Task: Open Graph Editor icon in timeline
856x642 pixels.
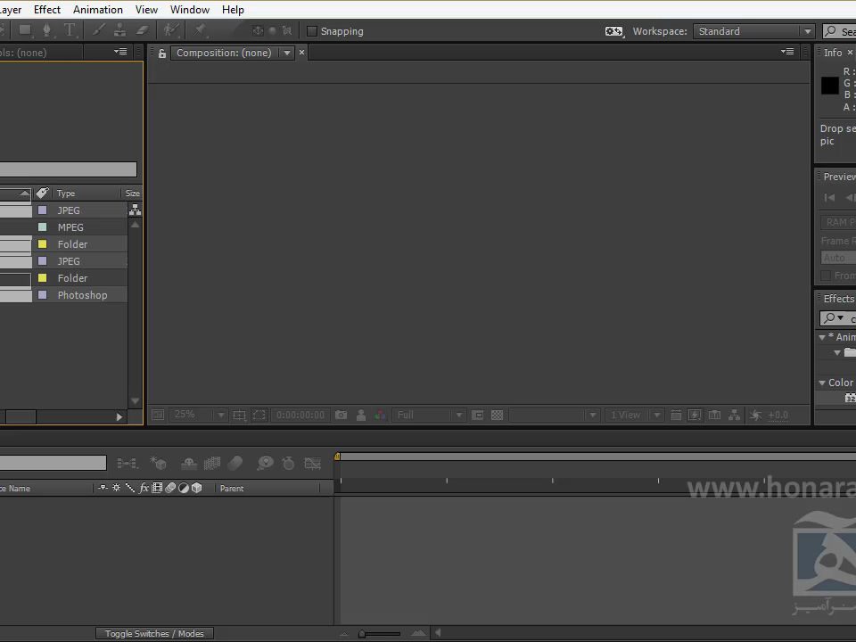Action: [312, 464]
